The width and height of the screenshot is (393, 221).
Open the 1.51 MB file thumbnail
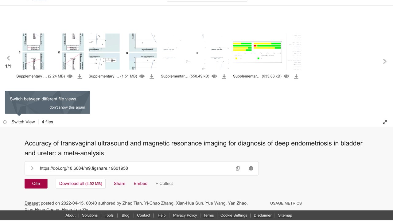click(123, 52)
